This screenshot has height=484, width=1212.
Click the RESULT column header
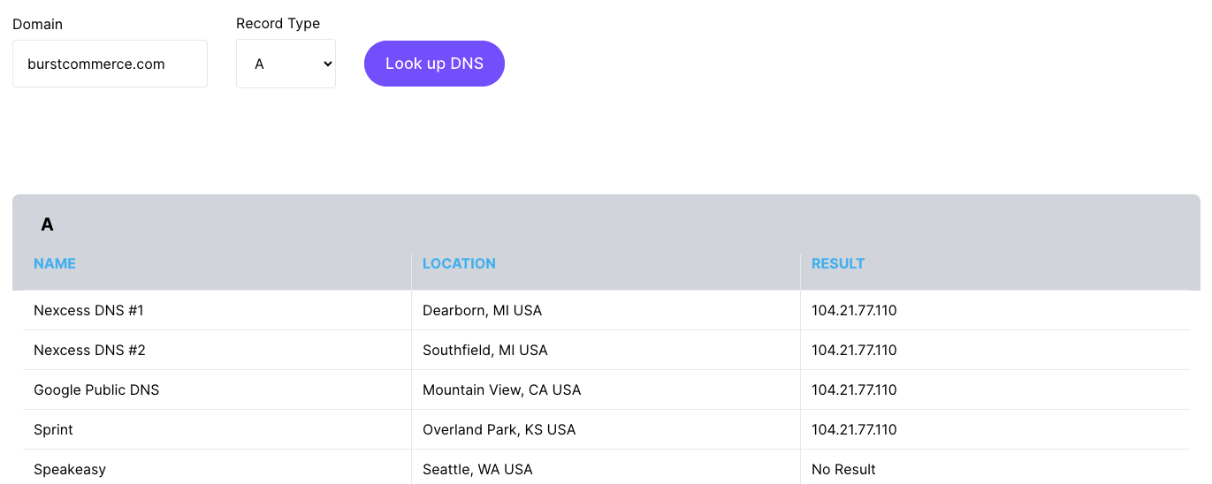(838, 263)
